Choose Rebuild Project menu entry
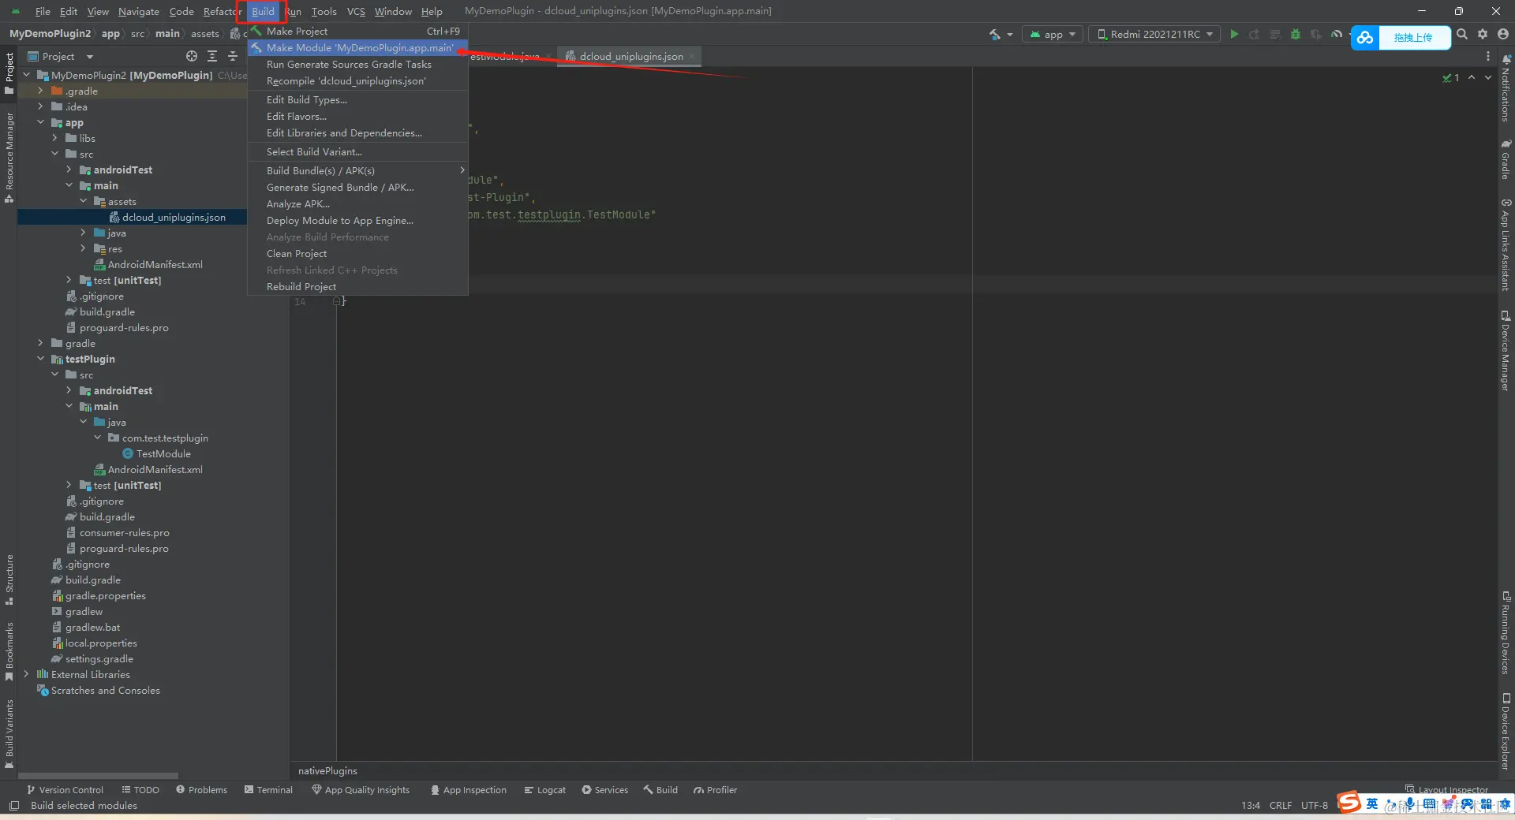Screen dimensions: 1515x820 358,286
